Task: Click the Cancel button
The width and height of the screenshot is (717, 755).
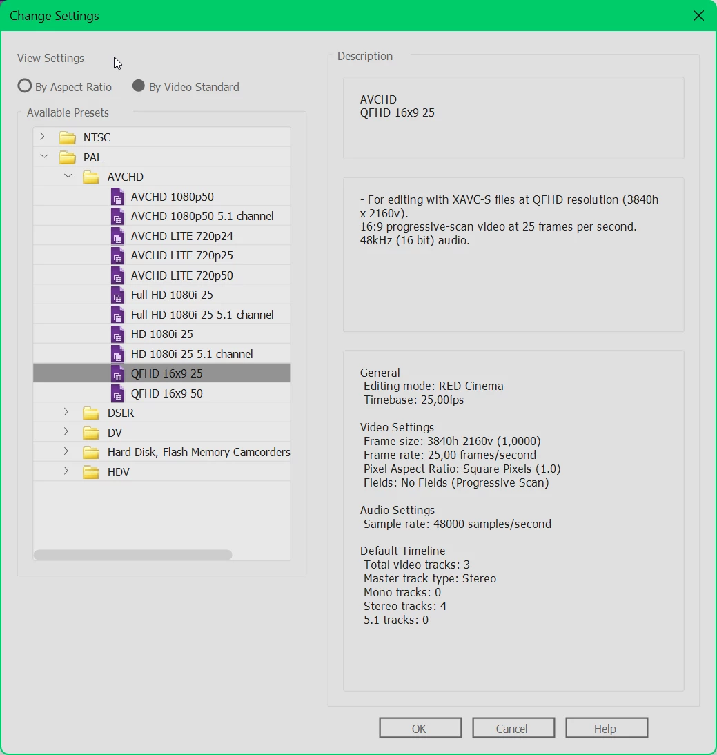Action: point(513,728)
